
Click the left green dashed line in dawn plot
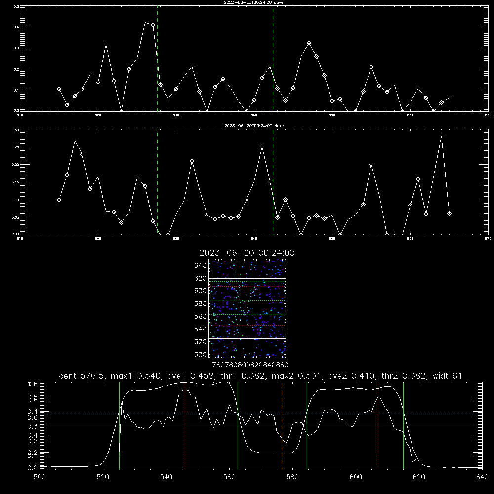click(157, 60)
